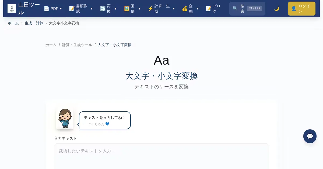Open 生成・計算 breadcrumb link
Viewport: 323px width, 169px height.
[34, 23]
